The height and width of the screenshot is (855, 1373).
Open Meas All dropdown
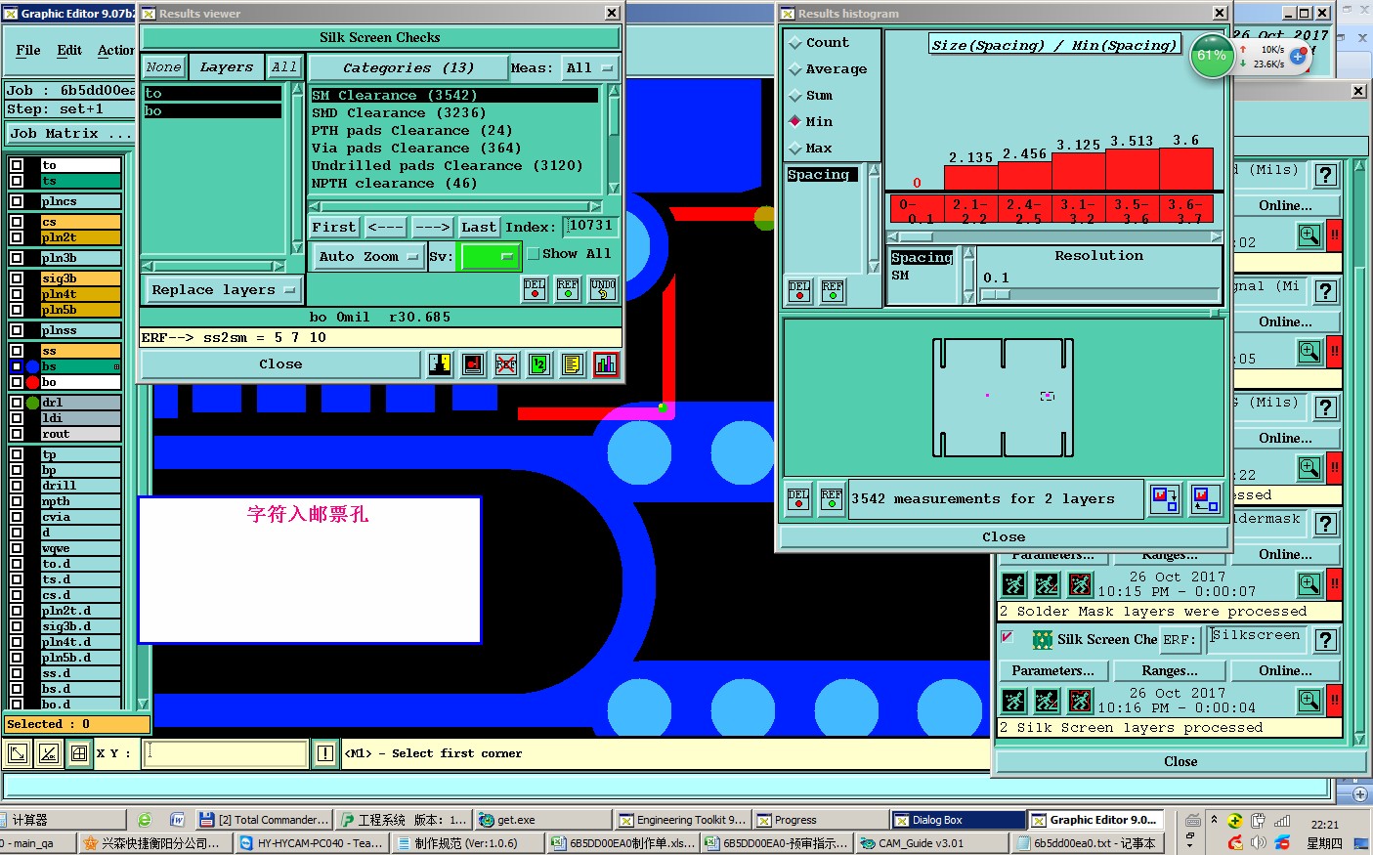[589, 68]
